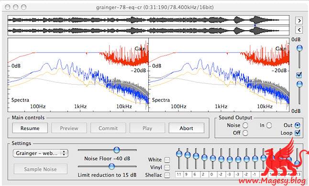Select the Off sound output radio
Viewport: 309px width, 186px height.
245,133
